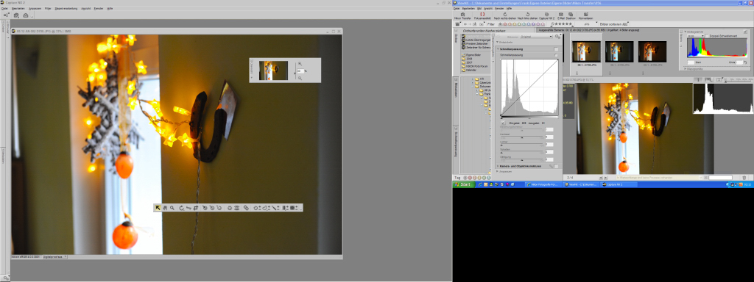
Task: Toggle Doppel-Schwellenwert checkbox in Histogramm panel
Action: click(x=707, y=36)
